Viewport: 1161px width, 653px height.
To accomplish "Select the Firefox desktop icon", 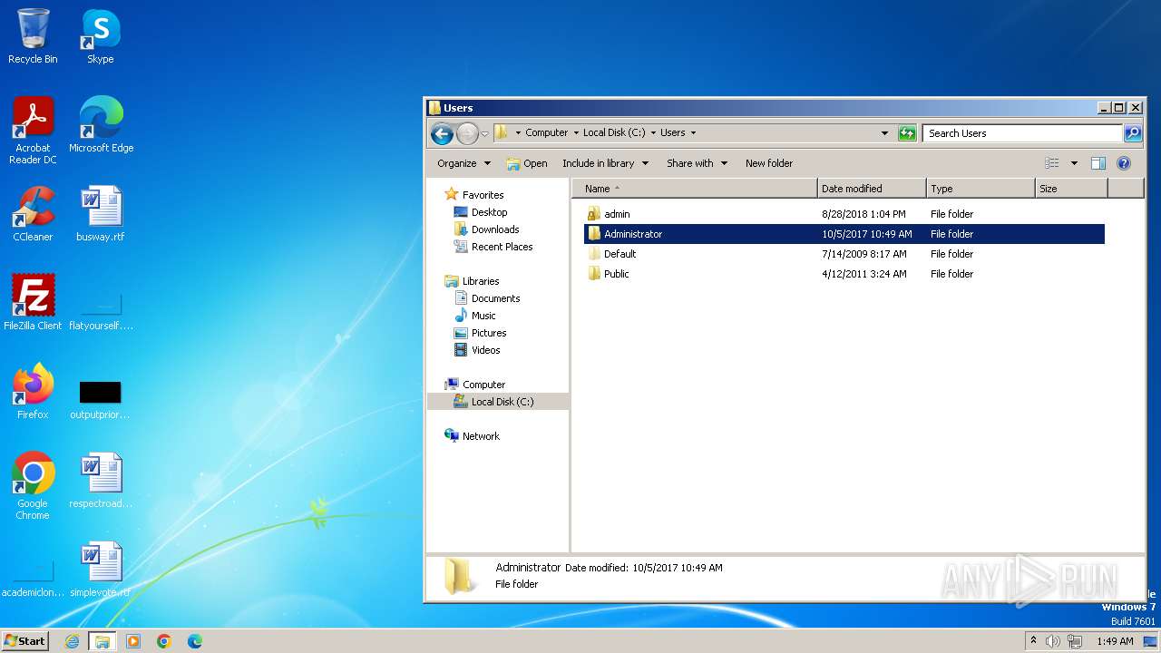I will (33, 392).
